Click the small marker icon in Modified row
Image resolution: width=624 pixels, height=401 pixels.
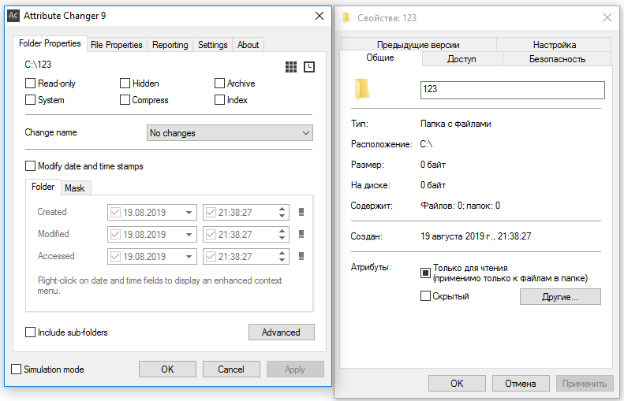[301, 234]
